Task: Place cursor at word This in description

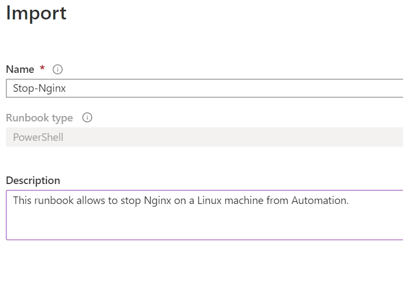Action: (x=22, y=200)
